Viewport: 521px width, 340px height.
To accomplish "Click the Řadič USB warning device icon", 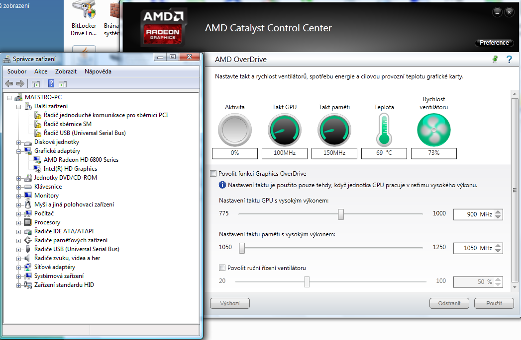I will [x=37, y=133].
